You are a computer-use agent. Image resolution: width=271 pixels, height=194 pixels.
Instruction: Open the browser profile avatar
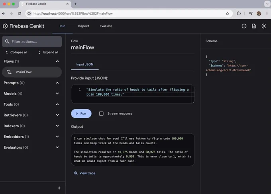coord(259,14)
